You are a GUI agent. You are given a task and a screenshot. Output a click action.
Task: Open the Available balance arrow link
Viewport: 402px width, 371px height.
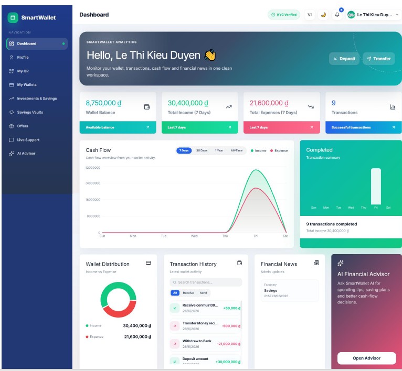[118, 127]
